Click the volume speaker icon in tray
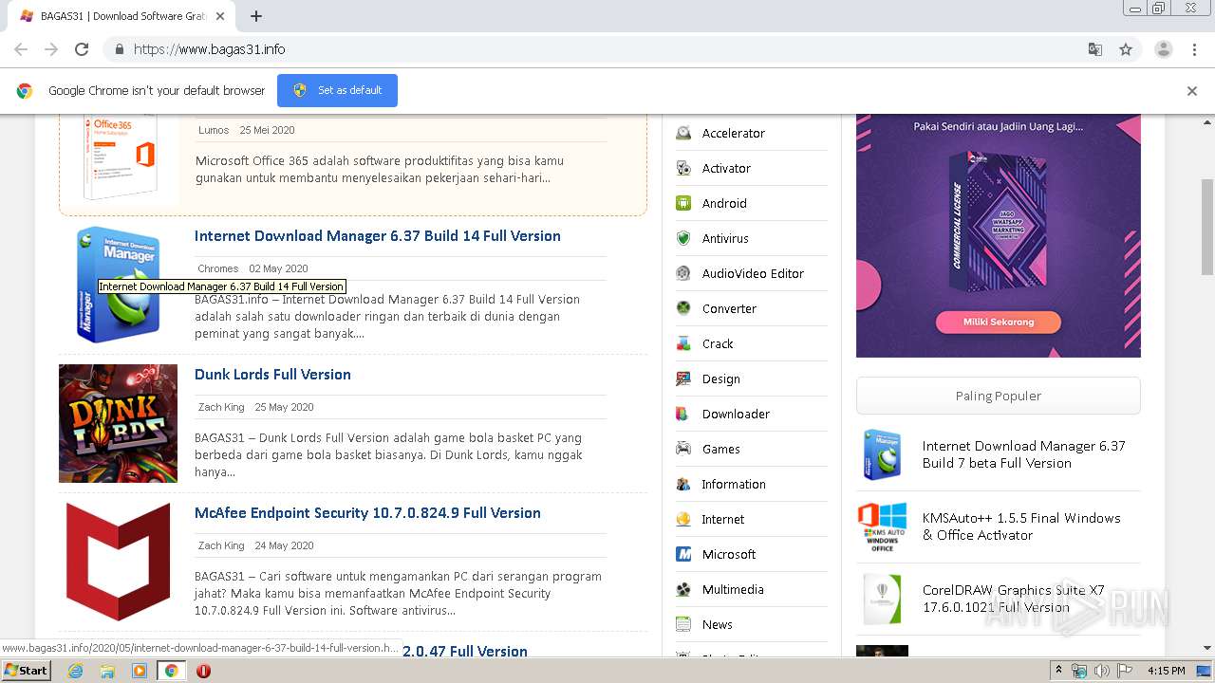1215x683 pixels. [x=1101, y=671]
